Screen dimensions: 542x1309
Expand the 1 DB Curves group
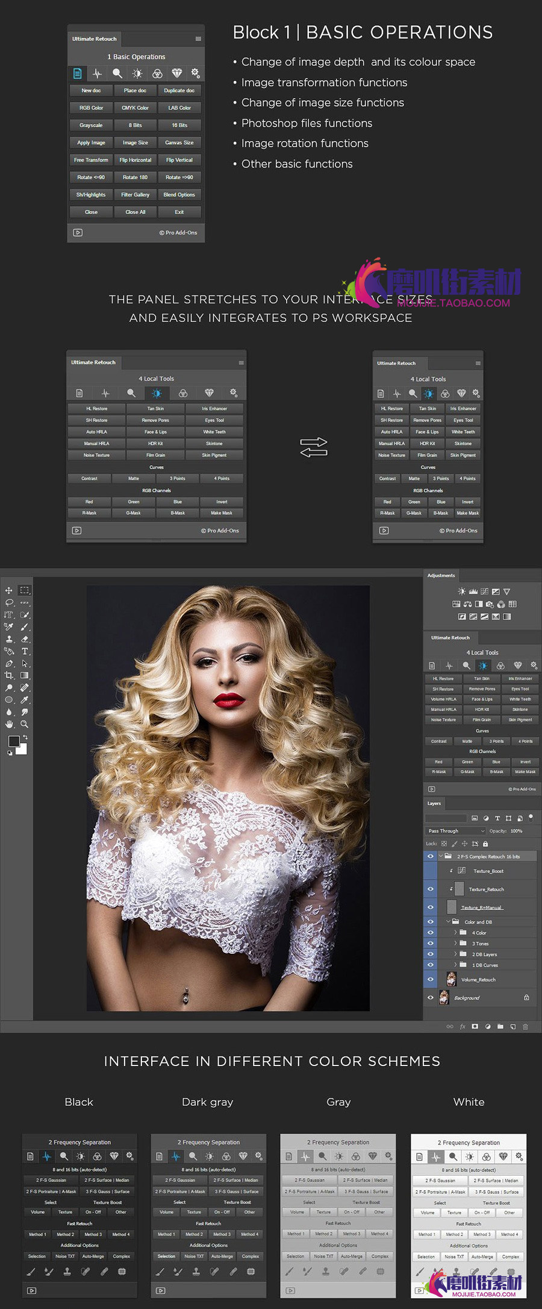point(455,965)
